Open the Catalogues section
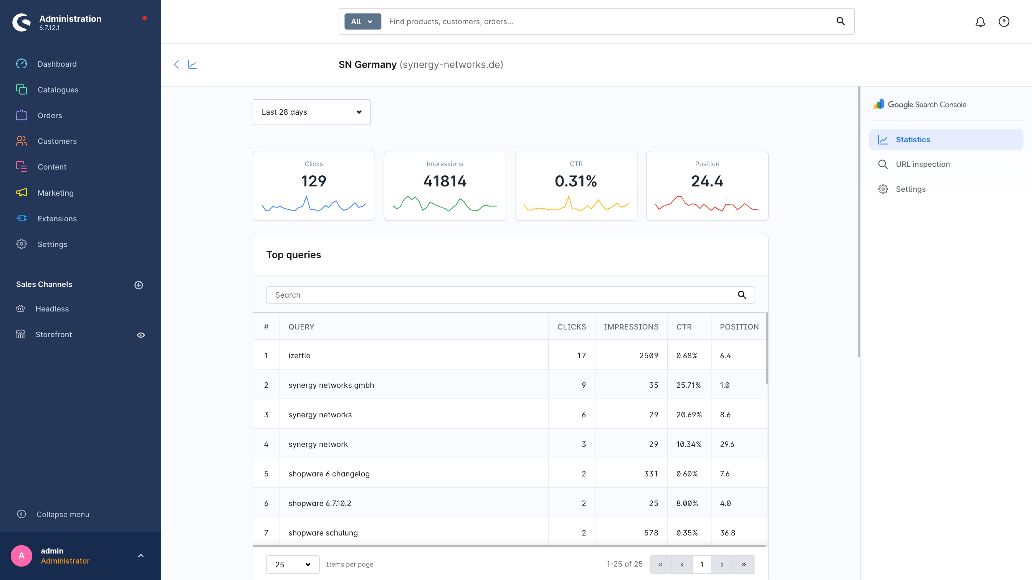The image size is (1032, 580). (x=58, y=90)
